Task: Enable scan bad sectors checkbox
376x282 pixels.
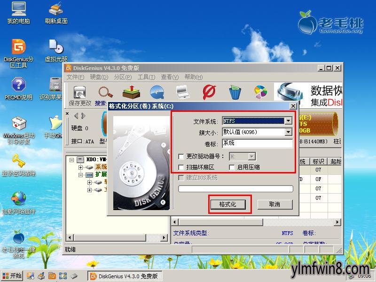Action: (181, 167)
